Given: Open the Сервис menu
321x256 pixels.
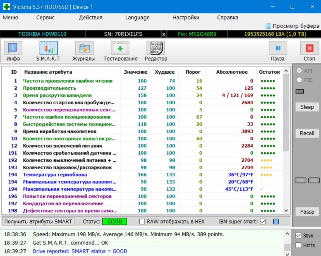Looking at the screenshot, I should point(45,18).
